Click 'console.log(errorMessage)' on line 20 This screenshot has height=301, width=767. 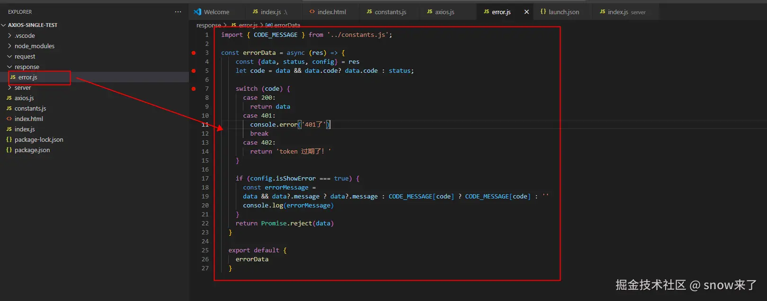(x=288, y=206)
